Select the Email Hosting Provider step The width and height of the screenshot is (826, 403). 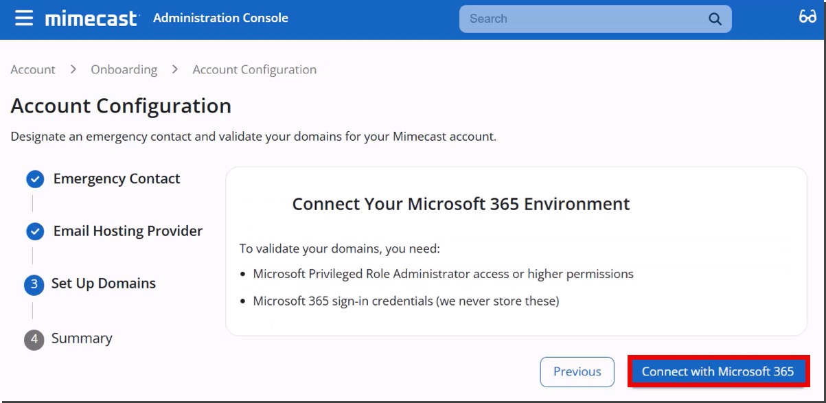(x=127, y=231)
